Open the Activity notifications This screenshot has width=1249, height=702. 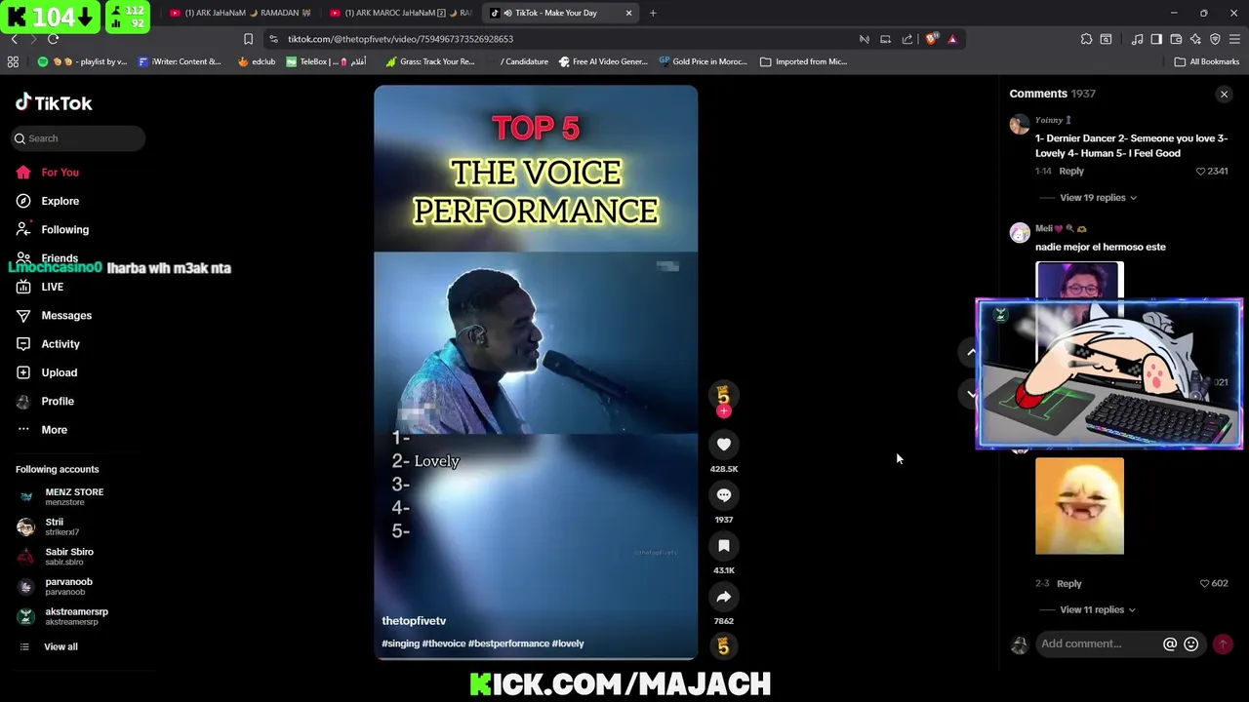[x=60, y=344]
